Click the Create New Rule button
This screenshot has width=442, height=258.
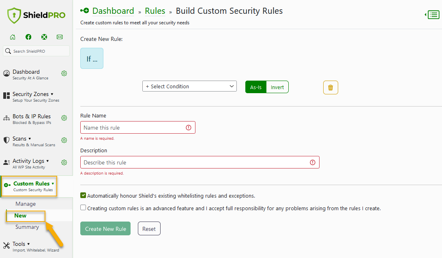tap(105, 228)
